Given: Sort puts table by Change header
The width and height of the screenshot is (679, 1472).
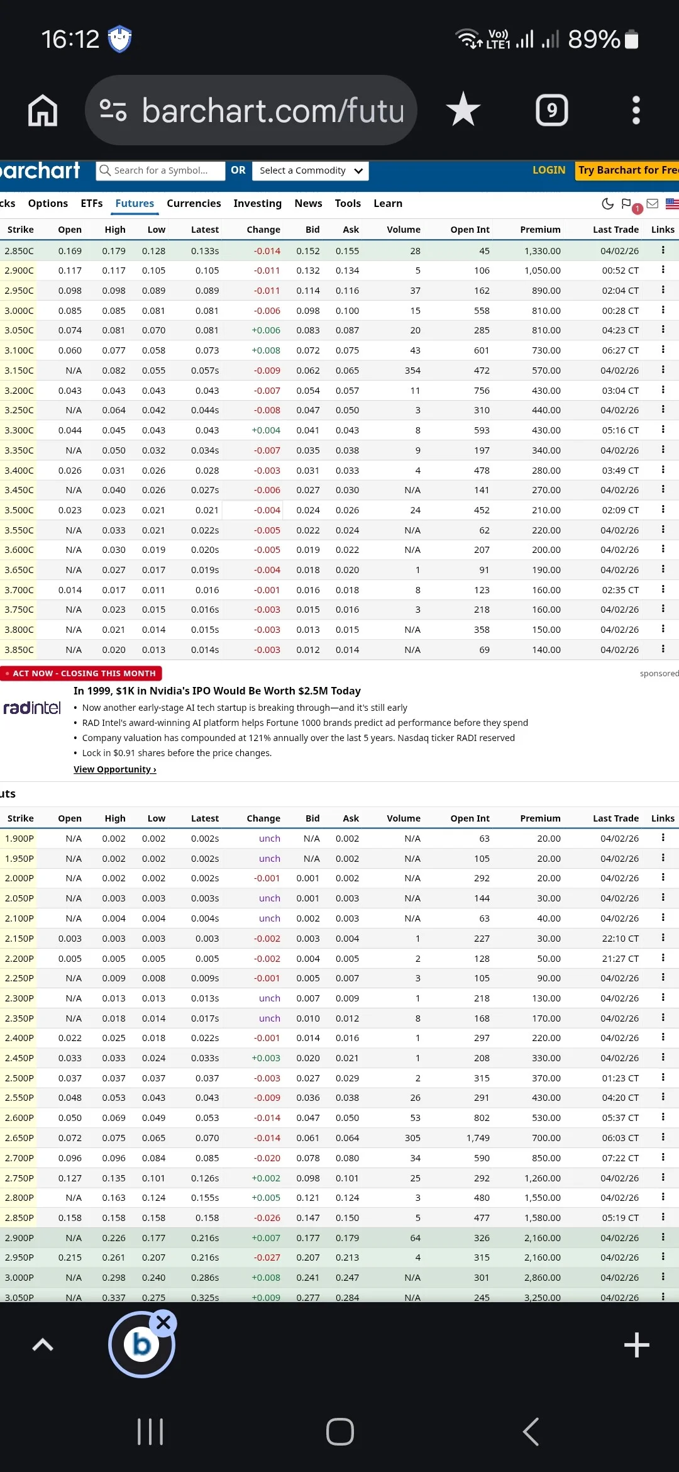Looking at the screenshot, I should click(x=263, y=818).
